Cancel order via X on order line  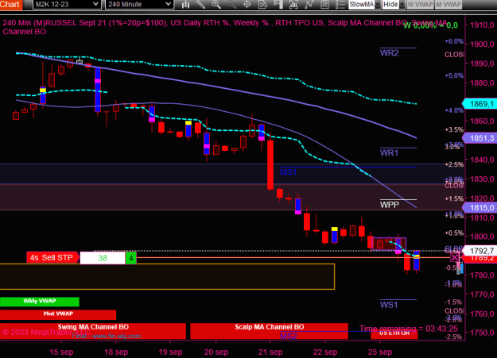[x=455, y=257]
